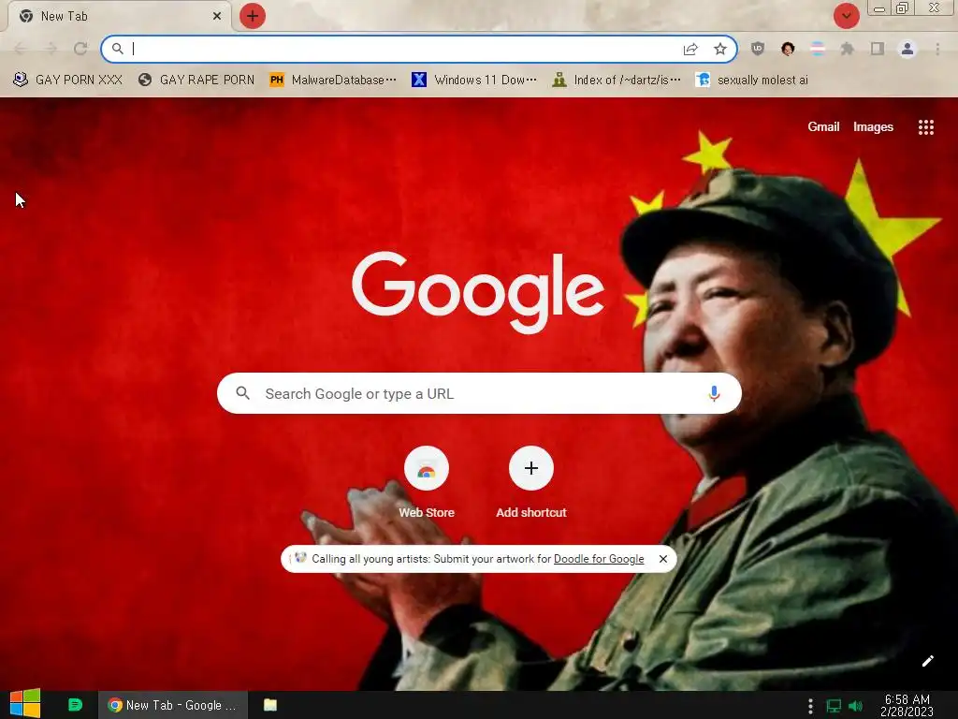This screenshot has height=719, width=958.
Task: Click the Search Google or type a URL box
Action: (479, 393)
